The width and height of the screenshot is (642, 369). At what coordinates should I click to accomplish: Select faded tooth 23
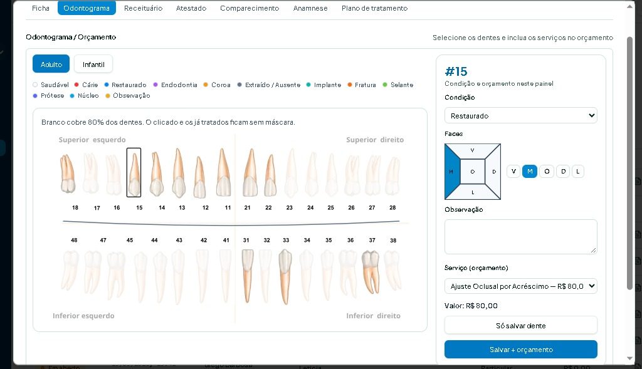point(291,173)
